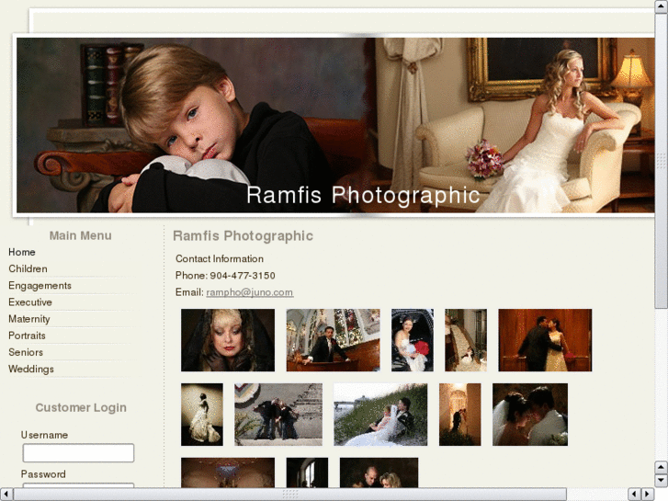Screen dimensions: 668x501
Task: Open thumbnail of couple kissing by wooden wall
Action: coord(545,340)
